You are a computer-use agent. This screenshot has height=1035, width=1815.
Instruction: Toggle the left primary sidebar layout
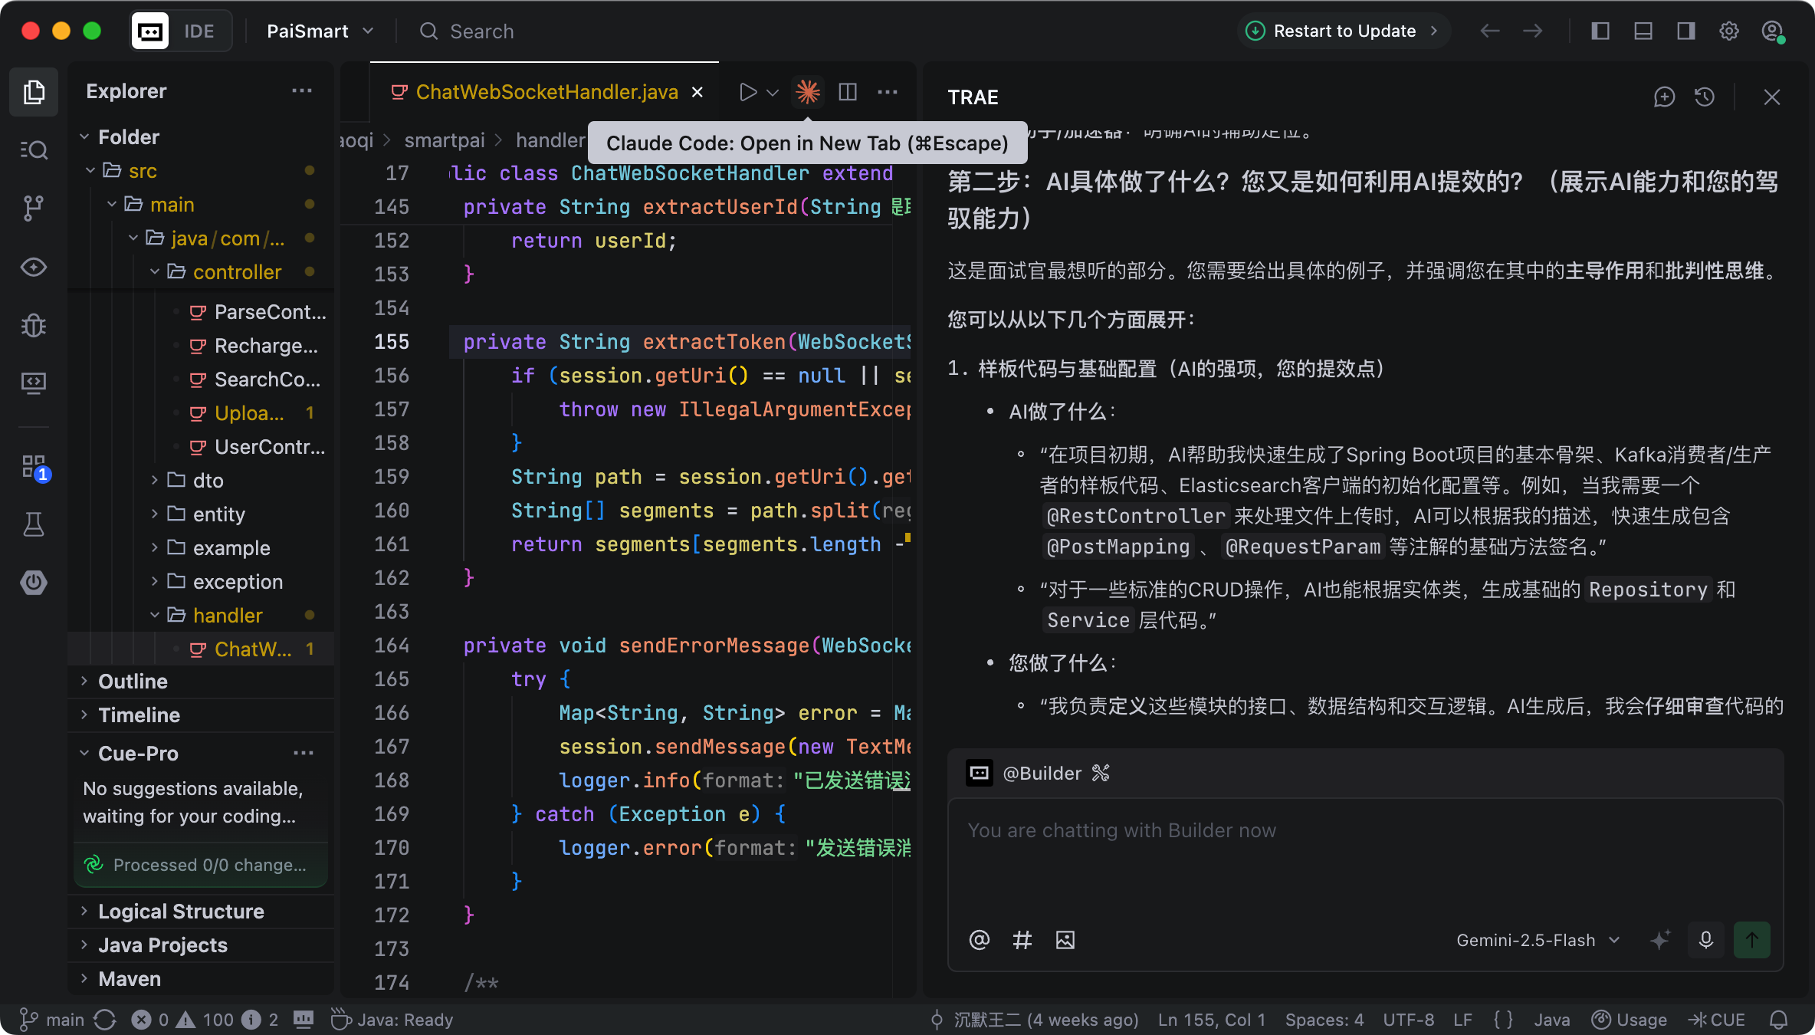click(x=1600, y=31)
